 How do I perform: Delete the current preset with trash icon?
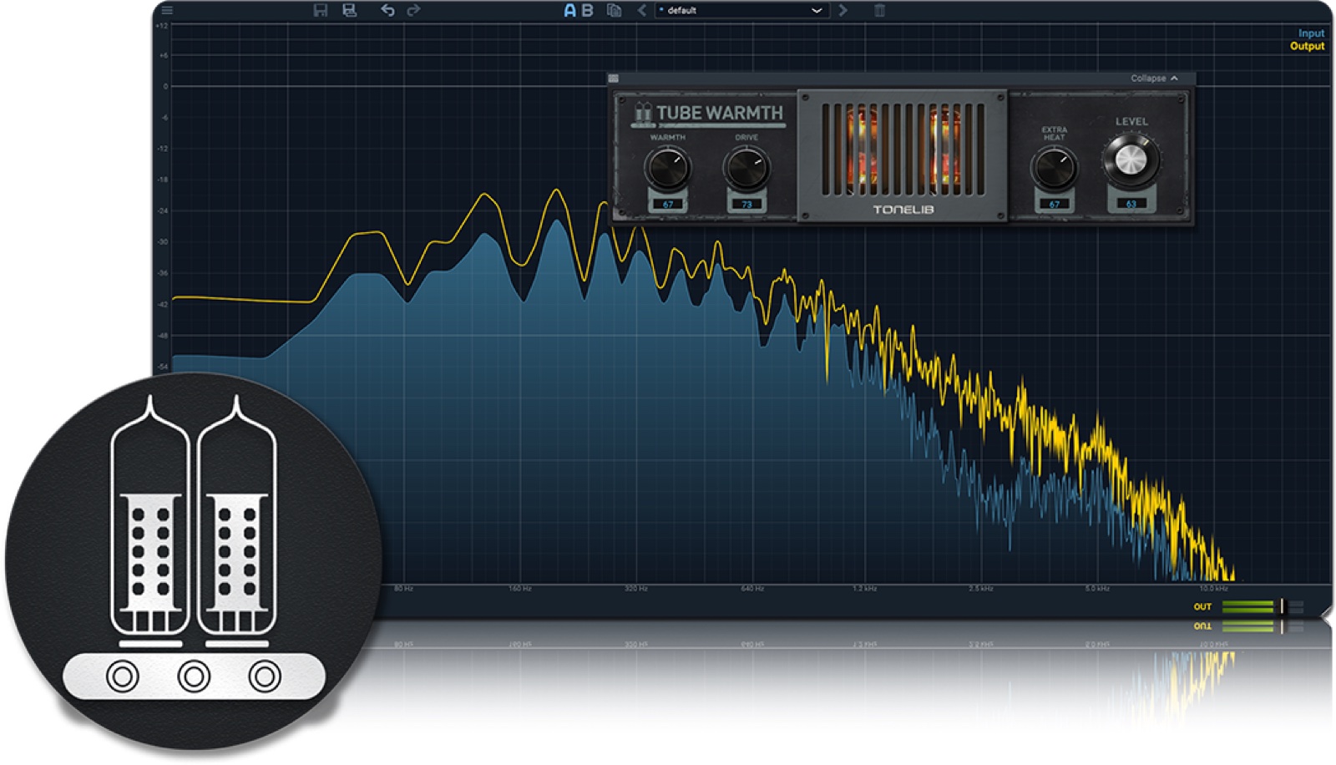879,10
